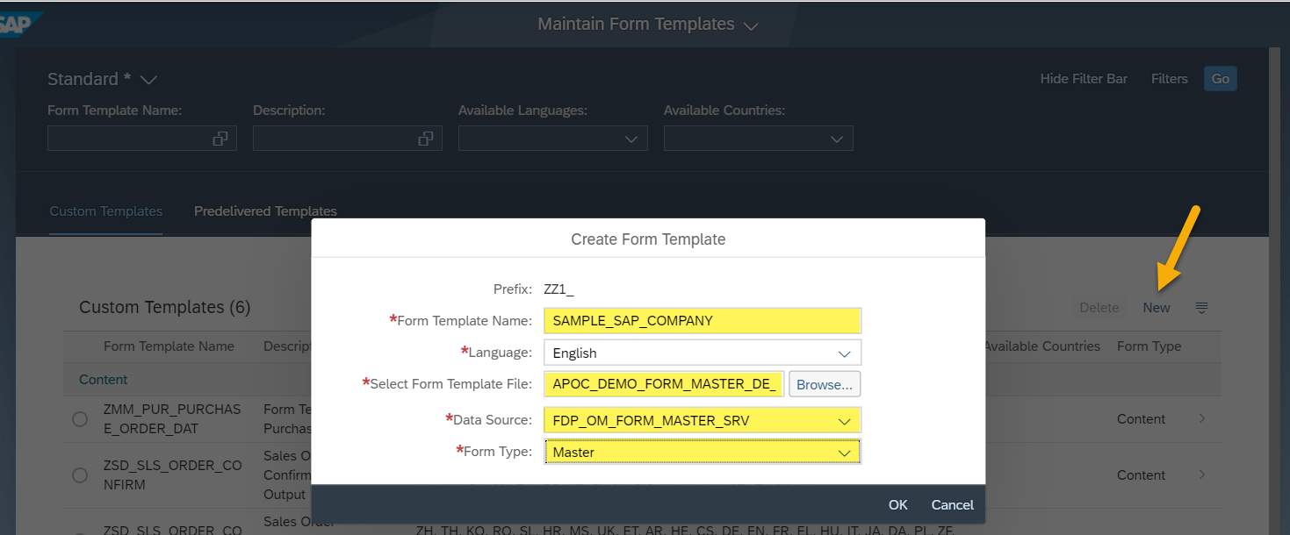Viewport: 1290px width, 535px height.
Task: Open details arrow for ZSD_SLS_ORDER_CONFIRM row
Action: [x=1202, y=475]
